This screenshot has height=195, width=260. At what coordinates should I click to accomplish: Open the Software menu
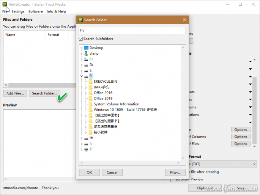click(35, 11)
